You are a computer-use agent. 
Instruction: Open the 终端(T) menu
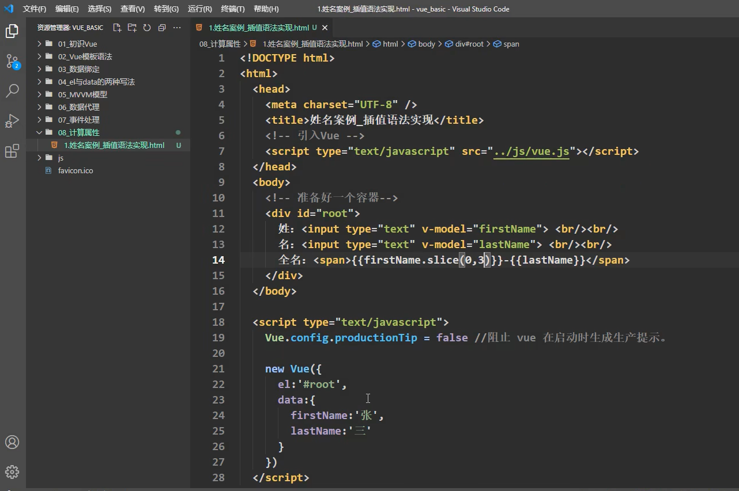click(233, 9)
